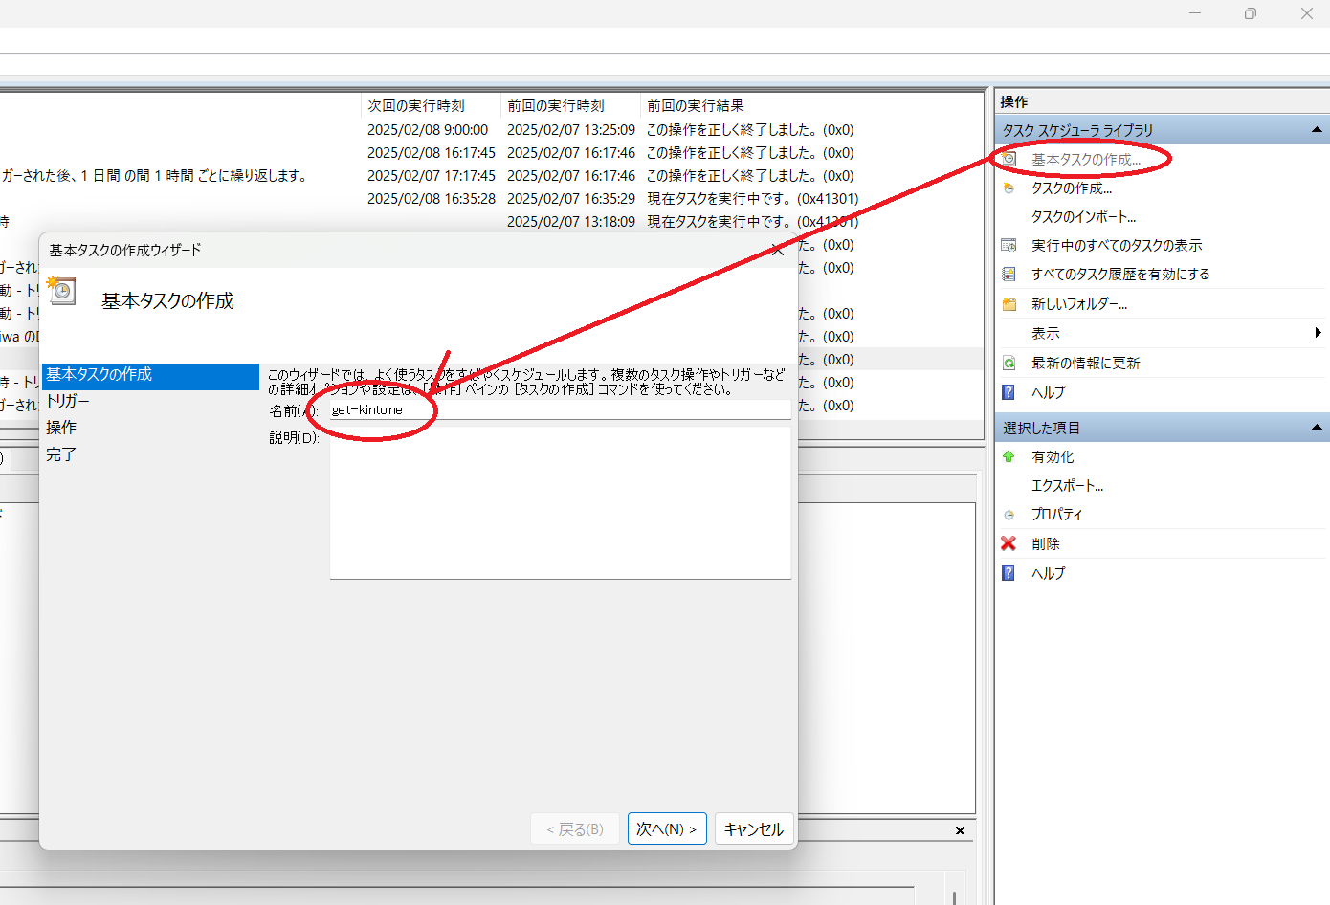Create a 新しいフォルダー via its icon
Viewport: 1330px width, 905px height.
tap(1009, 303)
